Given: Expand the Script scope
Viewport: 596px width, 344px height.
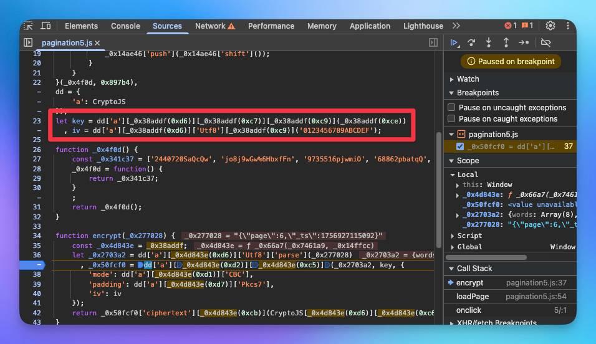Looking at the screenshot, I should point(453,236).
